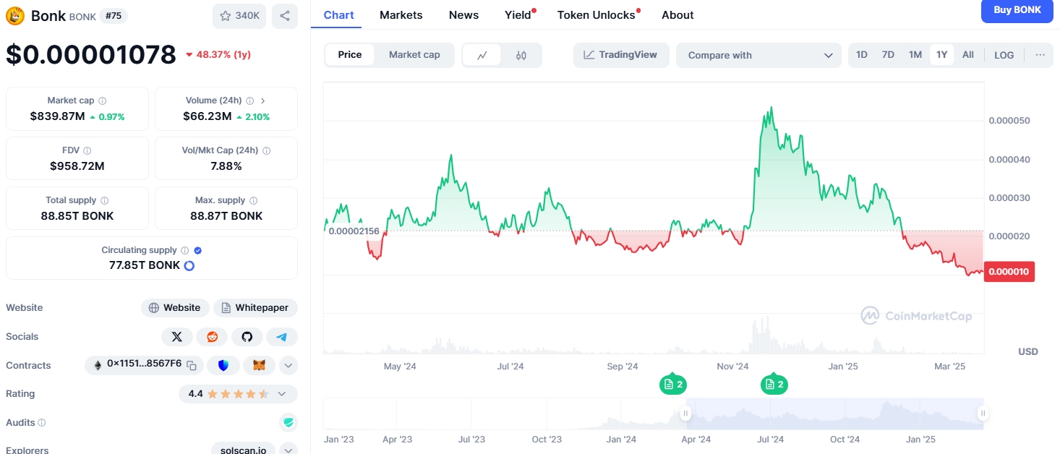
Task: Open Bonk's GitHub social link
Action: point(247,337)
